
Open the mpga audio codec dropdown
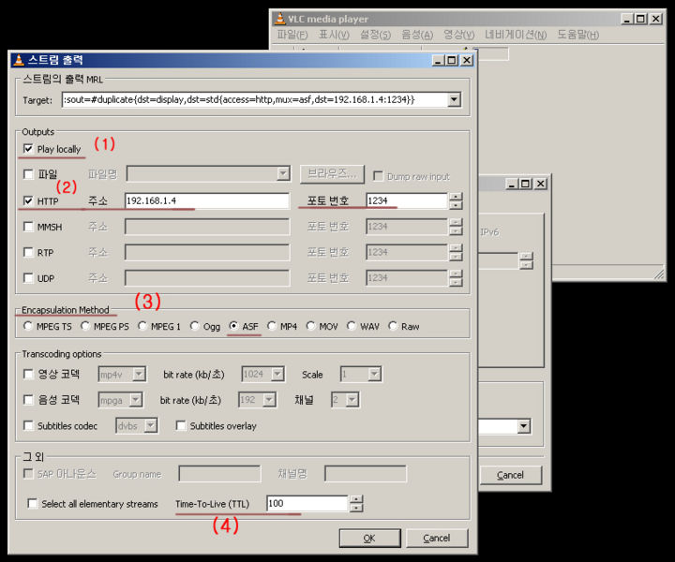136,400
